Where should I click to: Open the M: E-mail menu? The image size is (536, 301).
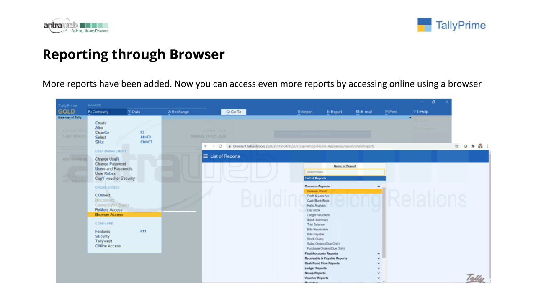point(364,112)
